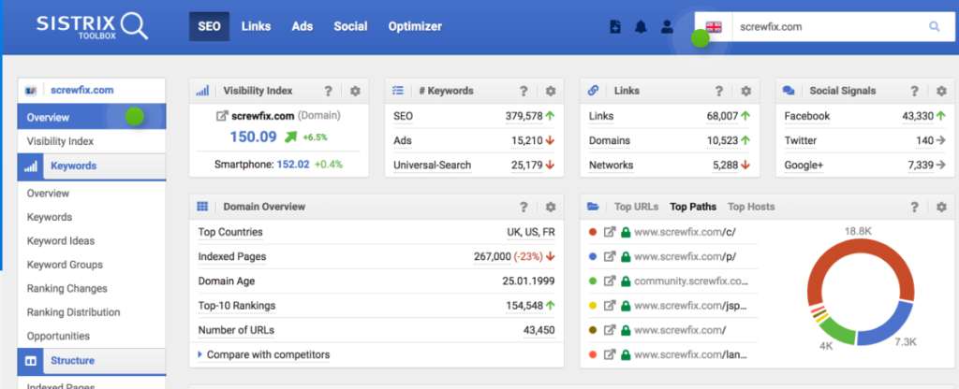Switch to Top URLs tab
The height and width of the screenshot is (389, 959).
point(636,207)
